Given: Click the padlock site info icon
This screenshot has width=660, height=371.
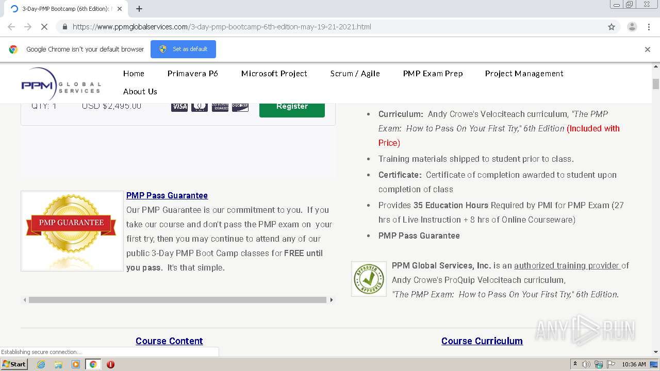Looking at the screenshot, I should pos(64,27).
